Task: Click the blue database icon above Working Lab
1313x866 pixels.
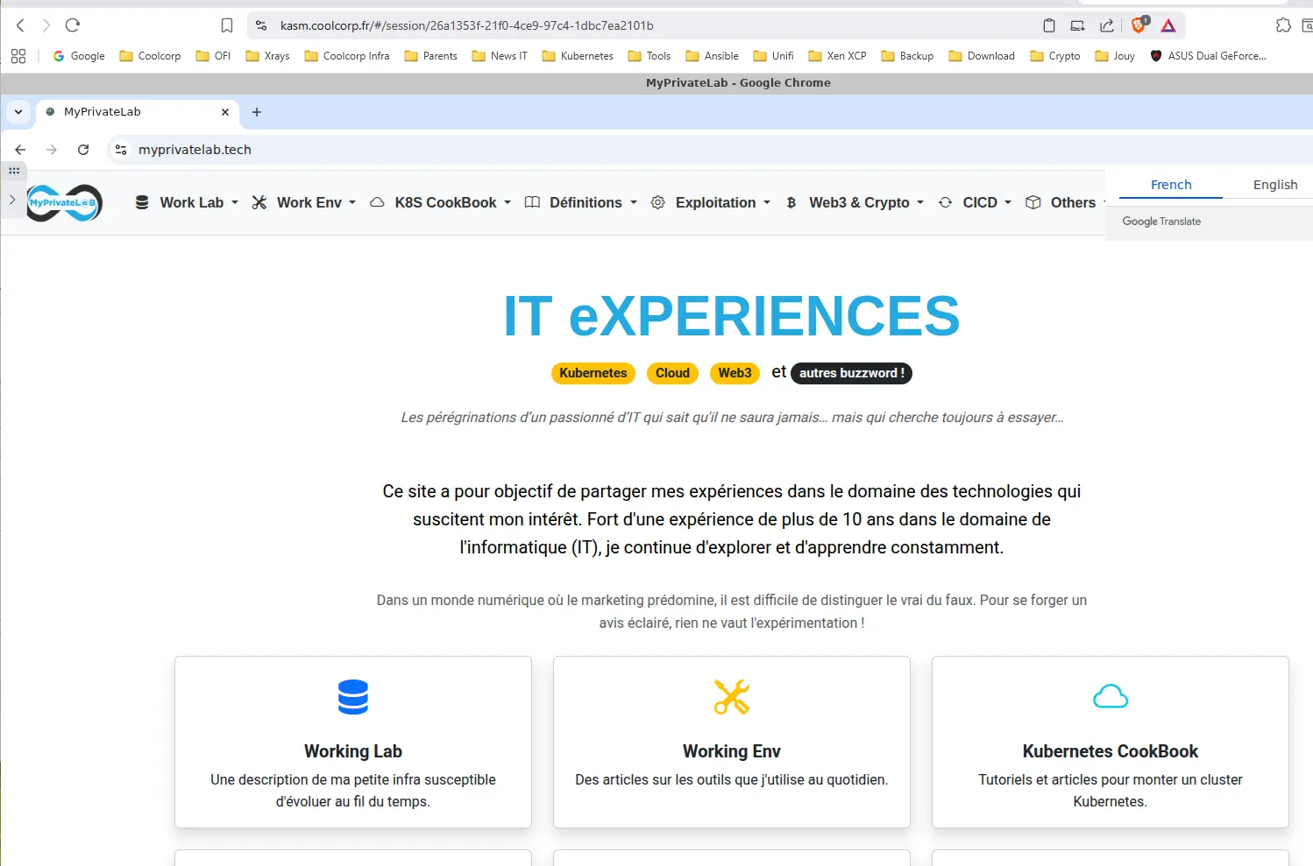Action: coord(353,697)
